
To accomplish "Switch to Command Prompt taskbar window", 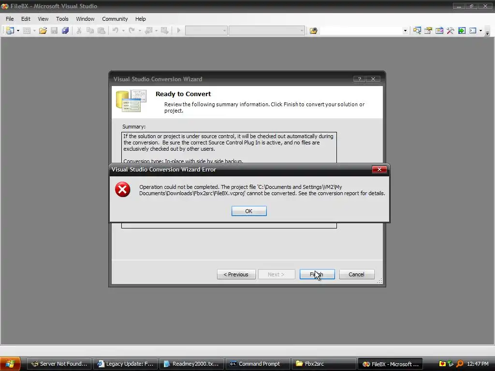I will point(258,364).
